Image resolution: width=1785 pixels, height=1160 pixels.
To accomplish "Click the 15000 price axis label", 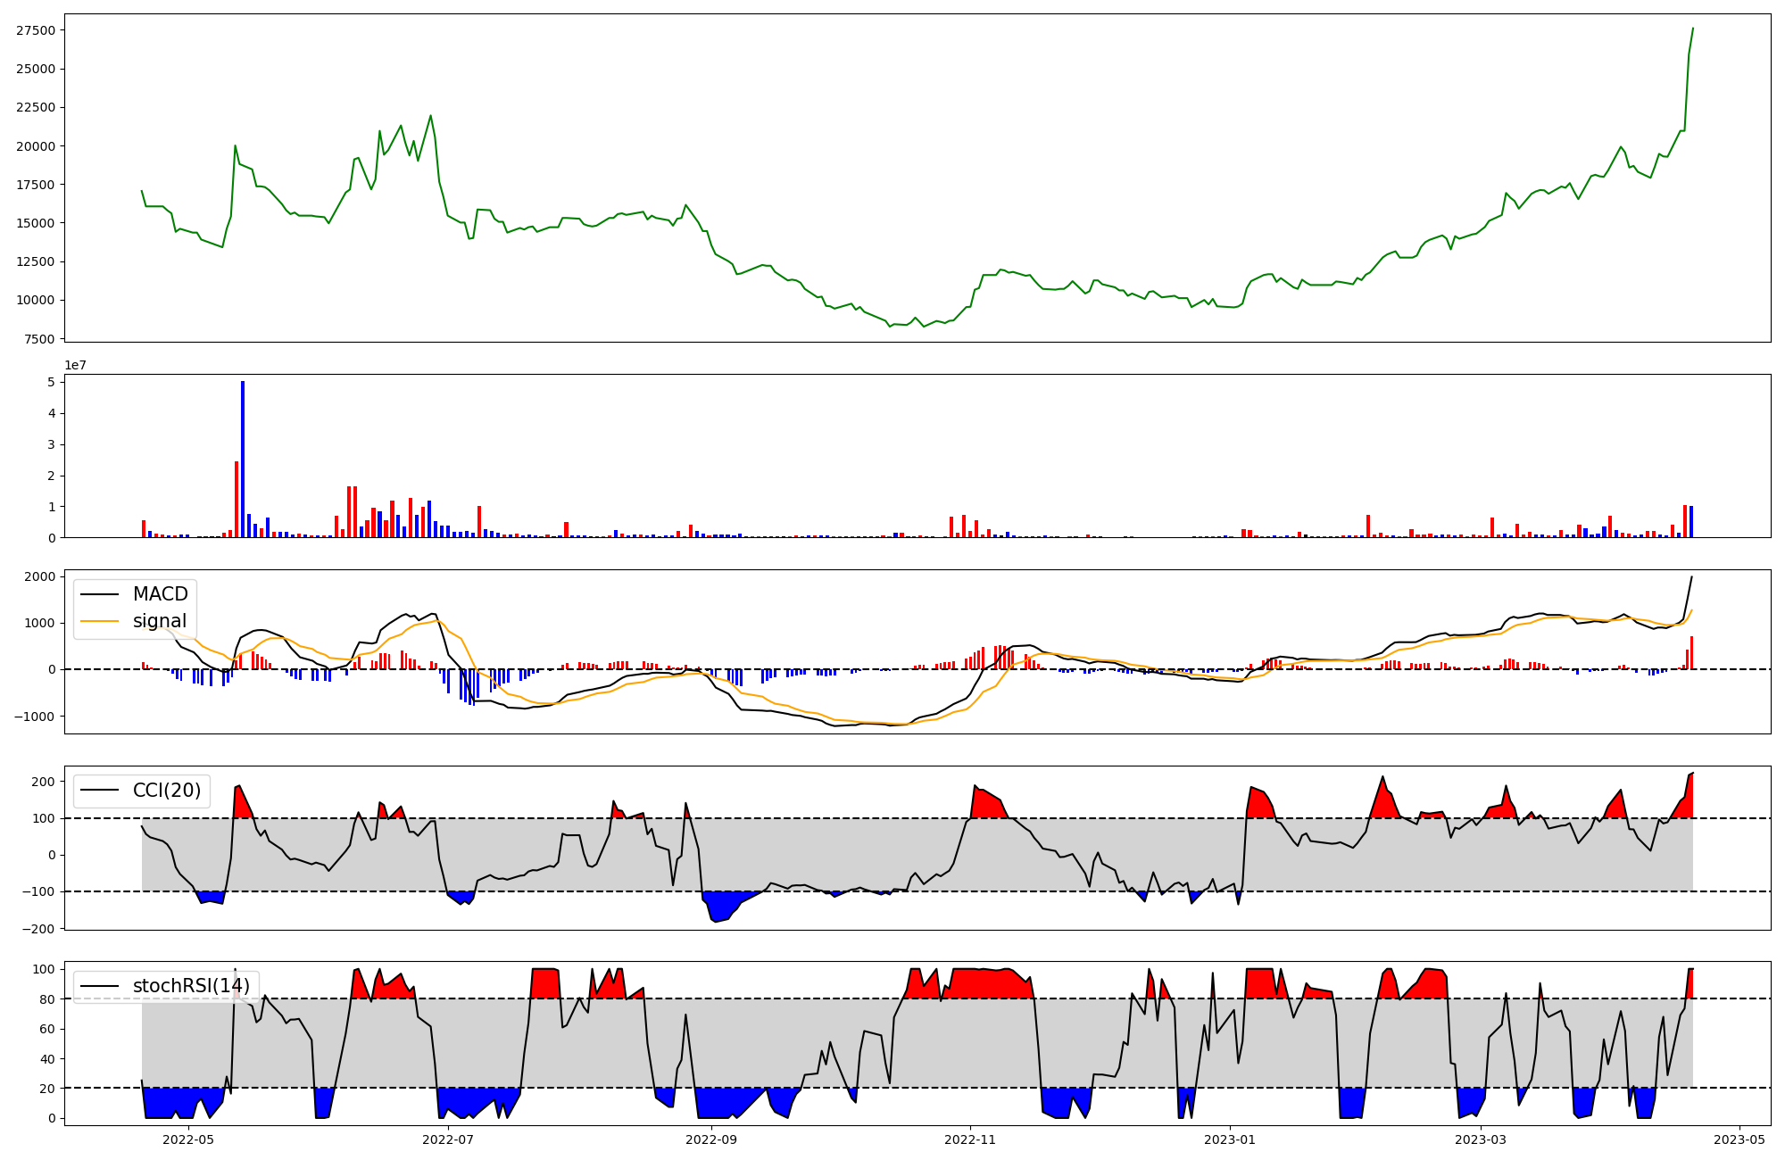I will (x=36, y=223).
